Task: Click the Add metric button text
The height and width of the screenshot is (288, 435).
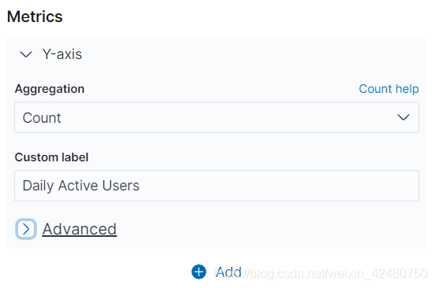Action: (x=229, y=272)
